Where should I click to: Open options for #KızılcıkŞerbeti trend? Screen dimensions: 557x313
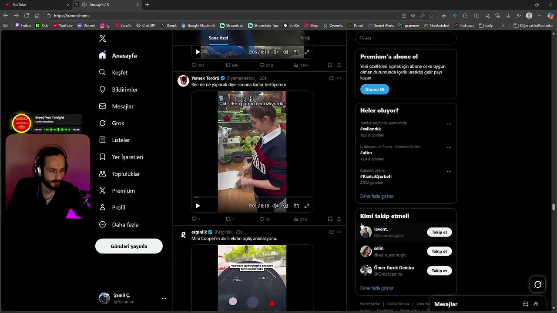[449, 171]
